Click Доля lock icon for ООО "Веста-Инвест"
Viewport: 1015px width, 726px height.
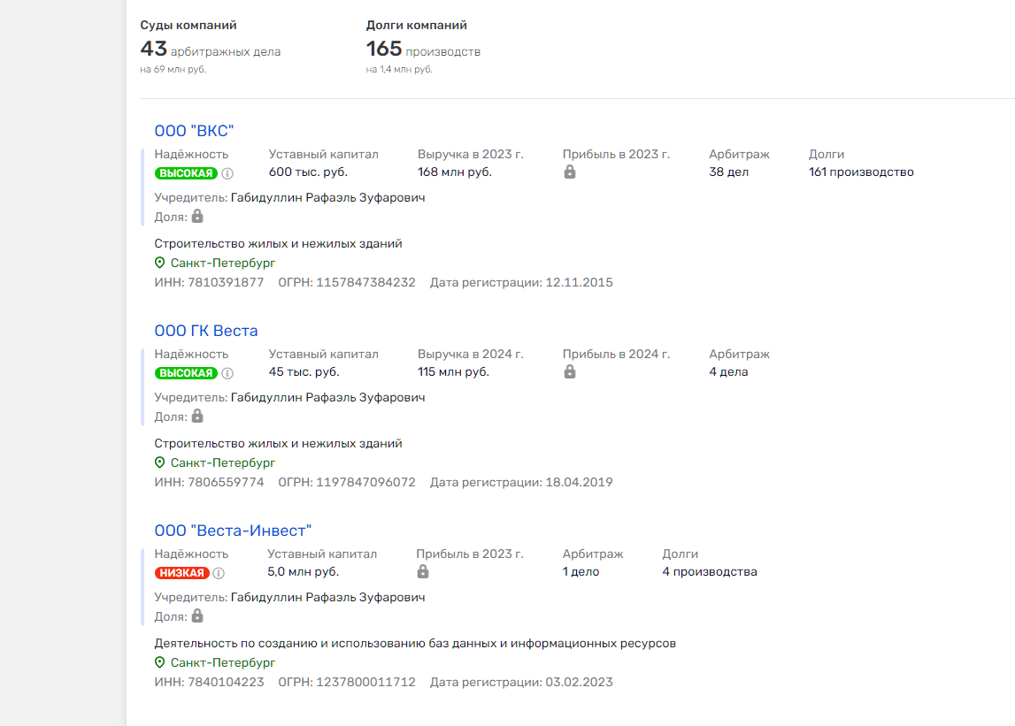(197, 616)
